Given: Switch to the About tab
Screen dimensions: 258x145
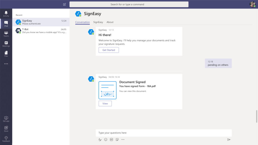Looking at the screenshot, I should (x=110, y=22).
